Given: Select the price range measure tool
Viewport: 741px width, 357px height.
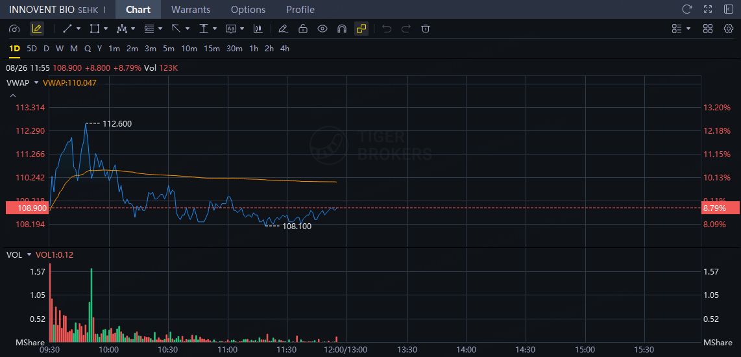Looking at the screenshot, I should pyautogui.click(x=204, y=29).
